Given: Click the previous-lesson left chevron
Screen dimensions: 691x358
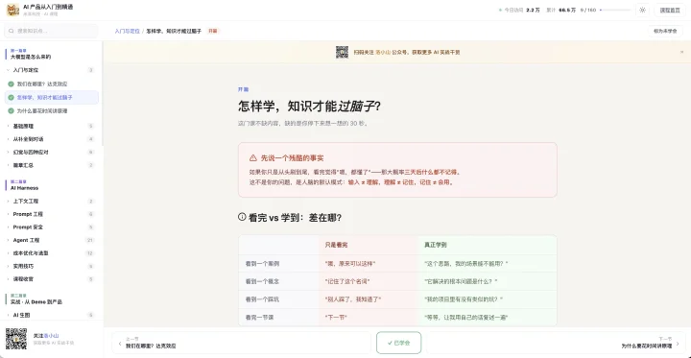Looking at the screenshot, I should 119,344.
